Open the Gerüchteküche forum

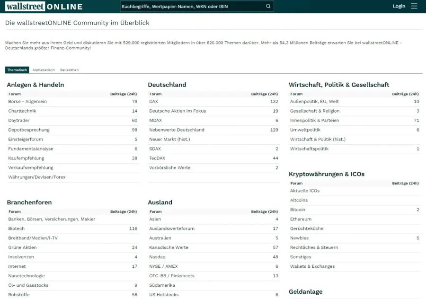pos(307,229)
